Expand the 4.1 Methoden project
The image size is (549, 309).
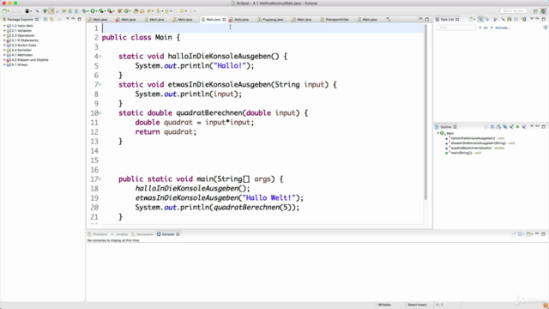(x=4, y=55)
